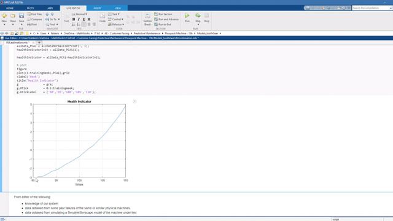Run the live script
The image size is (393, 221).
click(187, 18)
